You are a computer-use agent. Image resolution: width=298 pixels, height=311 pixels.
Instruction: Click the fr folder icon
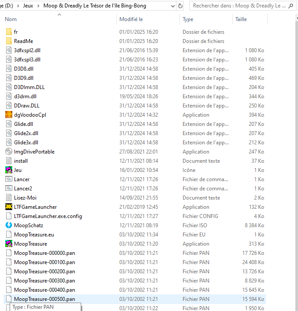pyautogui.click(x=9, y=32)
